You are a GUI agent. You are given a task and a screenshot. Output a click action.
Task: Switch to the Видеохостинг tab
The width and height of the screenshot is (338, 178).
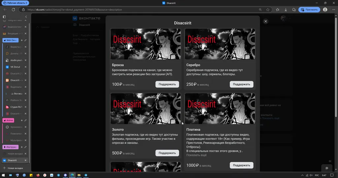(x=15, y=27)
